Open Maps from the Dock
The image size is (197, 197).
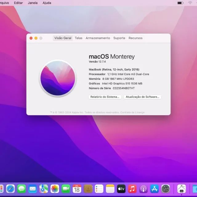tap(44, 189)
